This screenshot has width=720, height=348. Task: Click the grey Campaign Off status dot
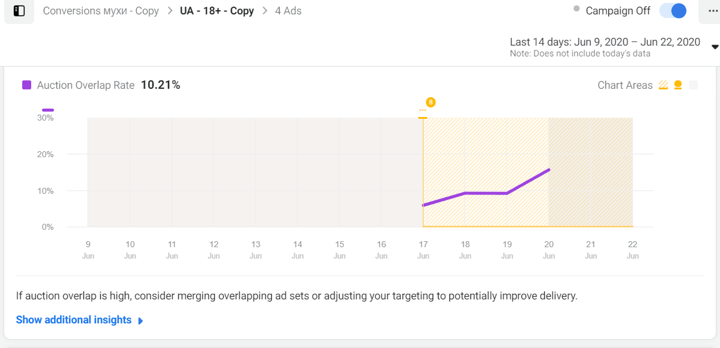coord(577,10)
